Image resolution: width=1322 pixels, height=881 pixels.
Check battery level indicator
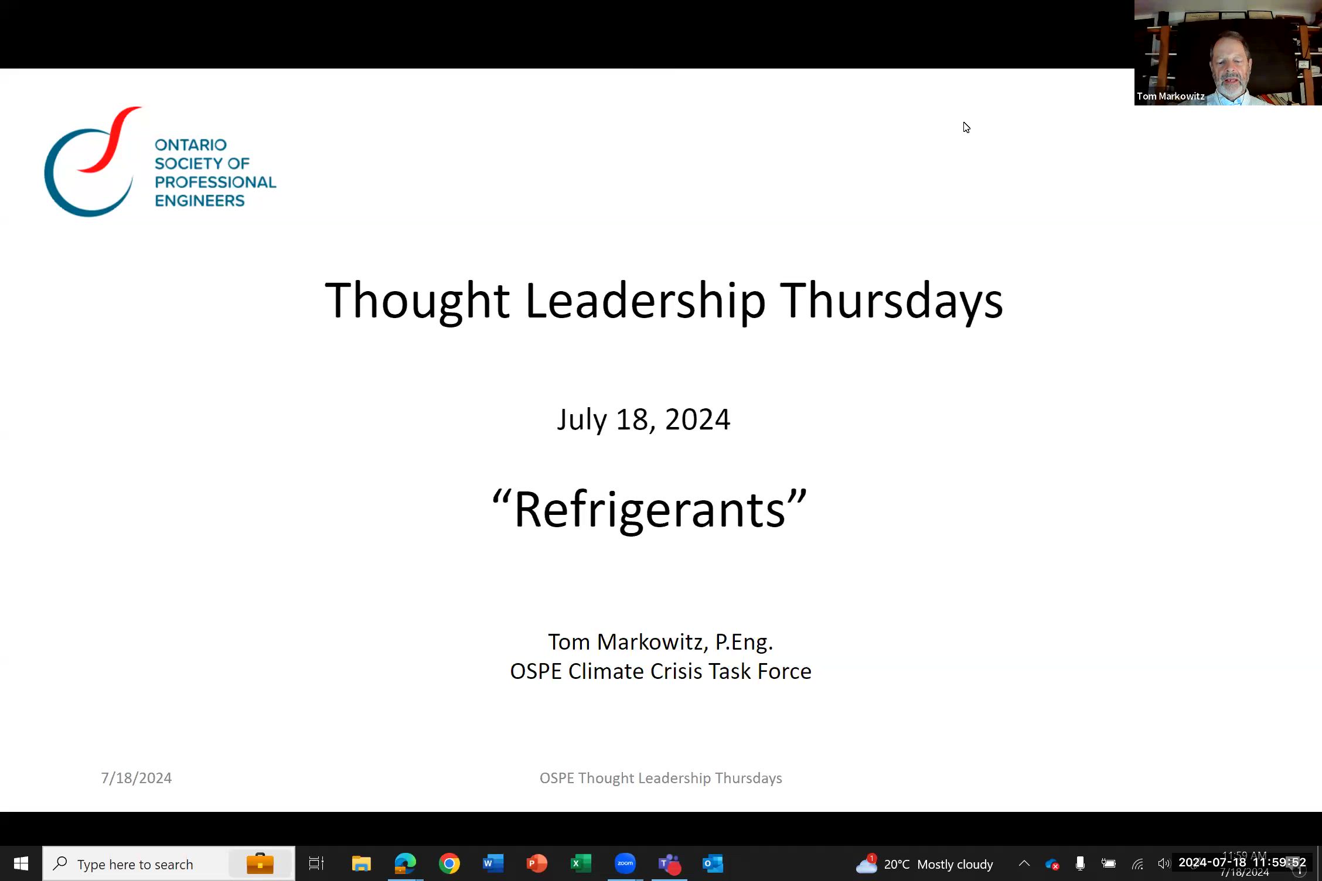(1109, 863)
